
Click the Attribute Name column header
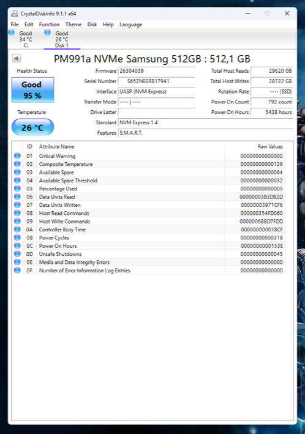[130, 146]
